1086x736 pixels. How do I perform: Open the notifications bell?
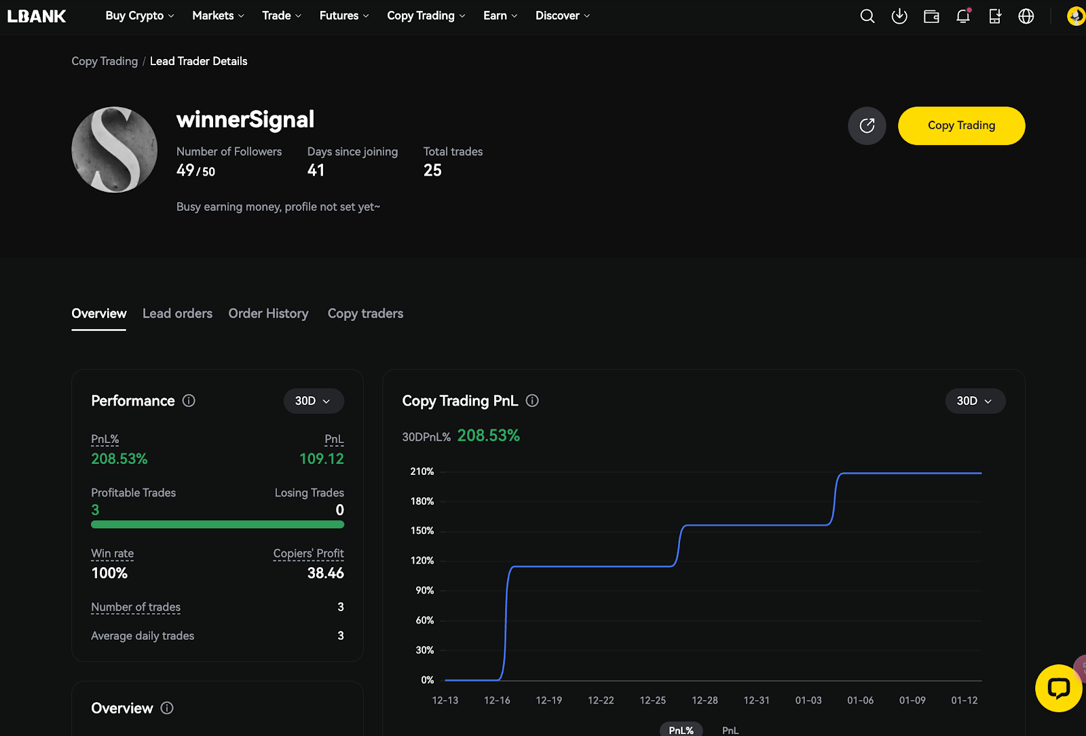(962, 16)
